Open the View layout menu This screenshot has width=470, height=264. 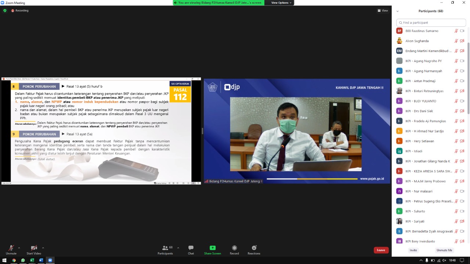[x=383, y=11]
